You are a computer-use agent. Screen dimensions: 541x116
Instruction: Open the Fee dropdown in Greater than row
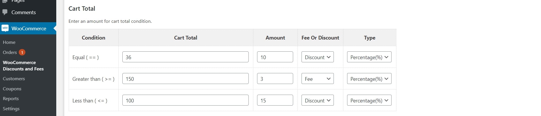(x=317, y=79)
